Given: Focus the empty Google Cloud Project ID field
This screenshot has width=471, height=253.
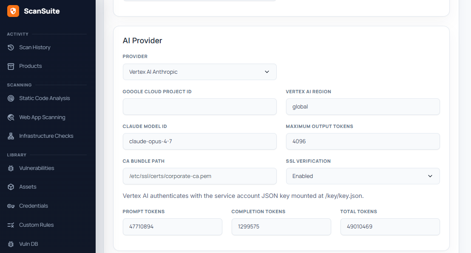Looking at the screenshot, I should 199,107.
